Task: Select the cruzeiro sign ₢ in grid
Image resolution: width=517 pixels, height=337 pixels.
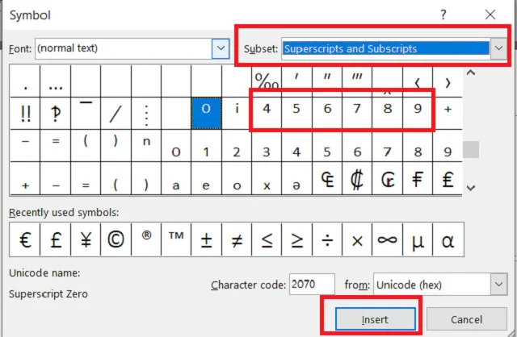Action: coord(388,178)
